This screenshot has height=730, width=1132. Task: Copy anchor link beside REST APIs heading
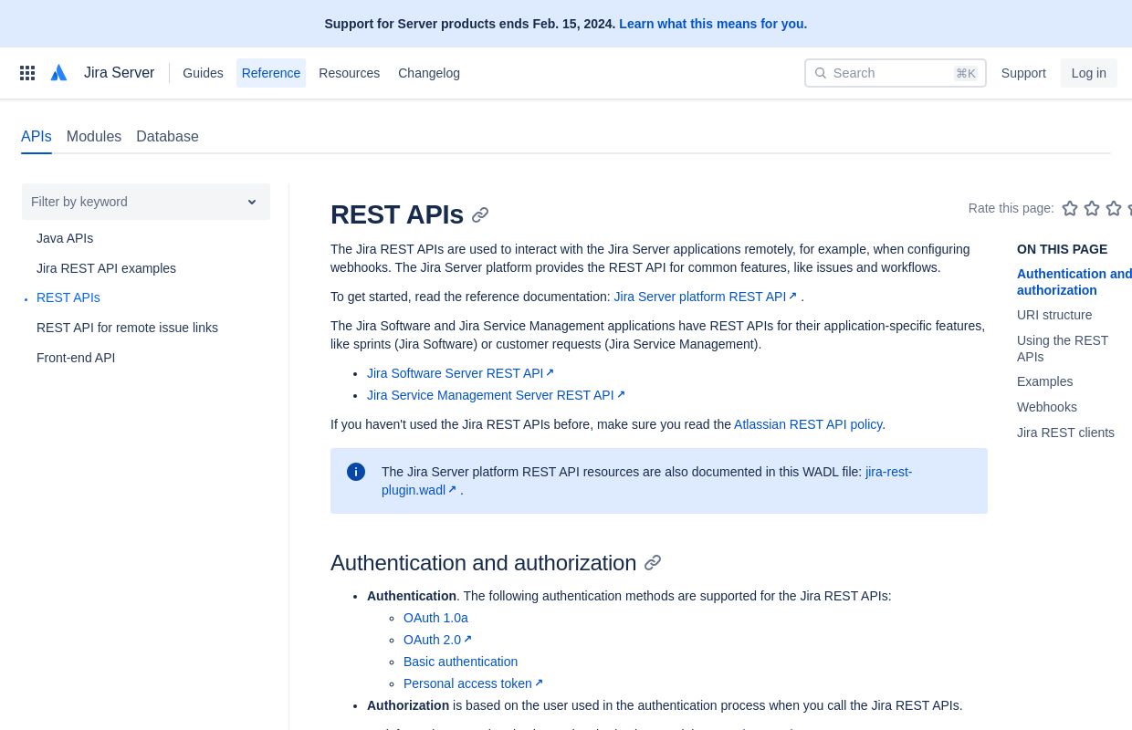coord(480,215)
